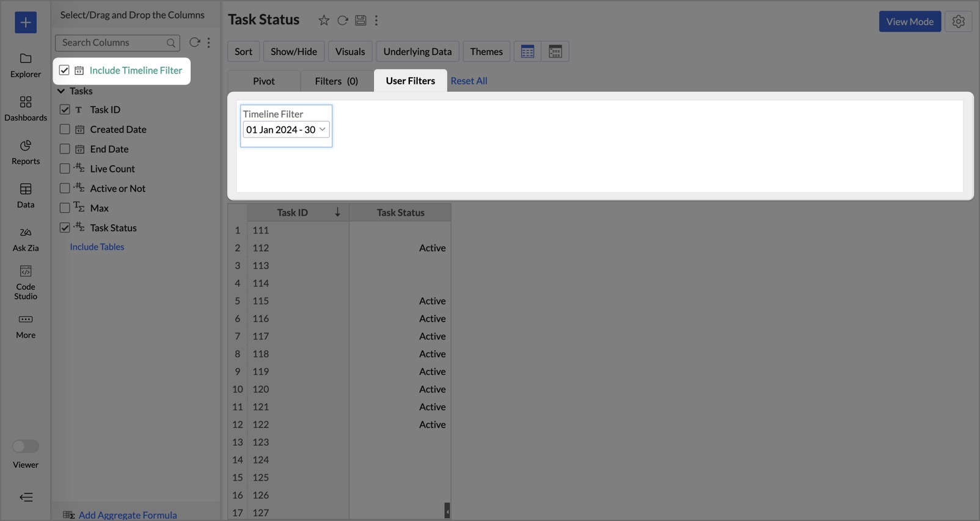This screenshot has width=980, height=521.
Task: Check the Active or Not checkbox
Action: (x=65, y=188)
